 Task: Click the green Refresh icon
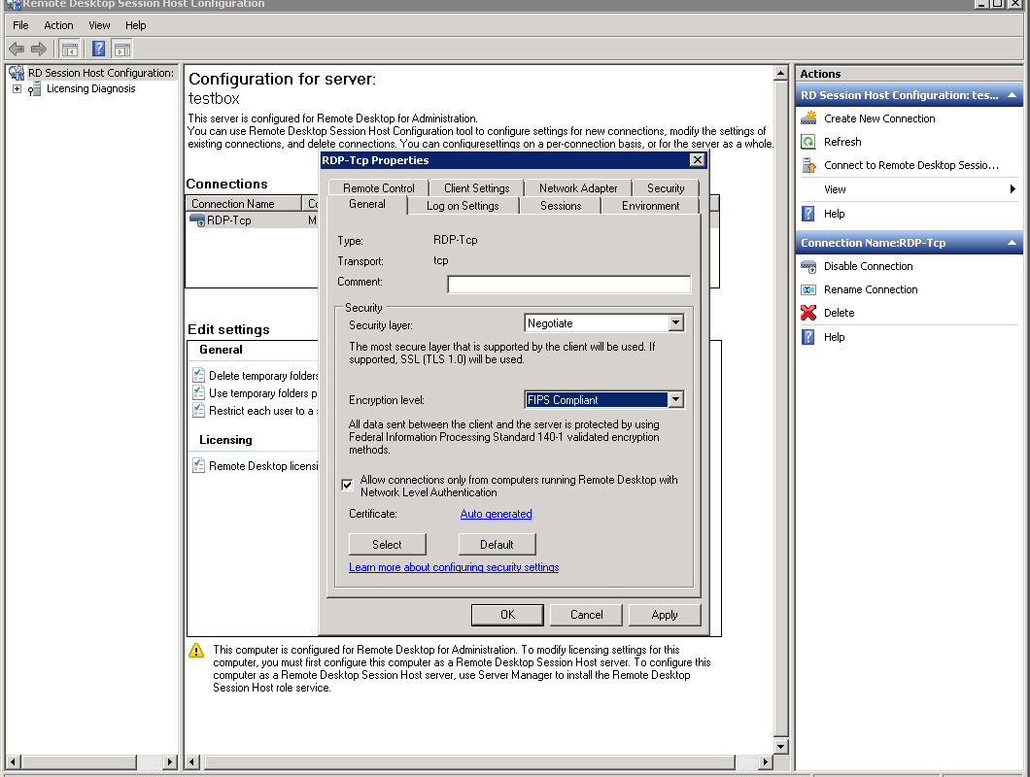click(x=808, y=142)
